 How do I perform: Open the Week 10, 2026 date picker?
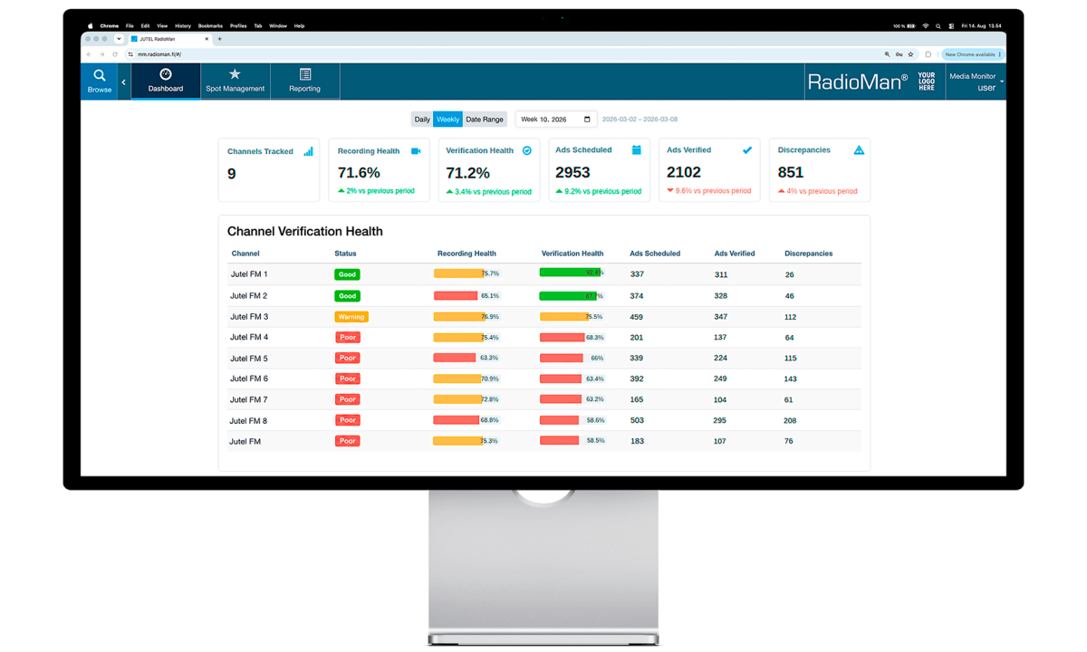(556, 120)
